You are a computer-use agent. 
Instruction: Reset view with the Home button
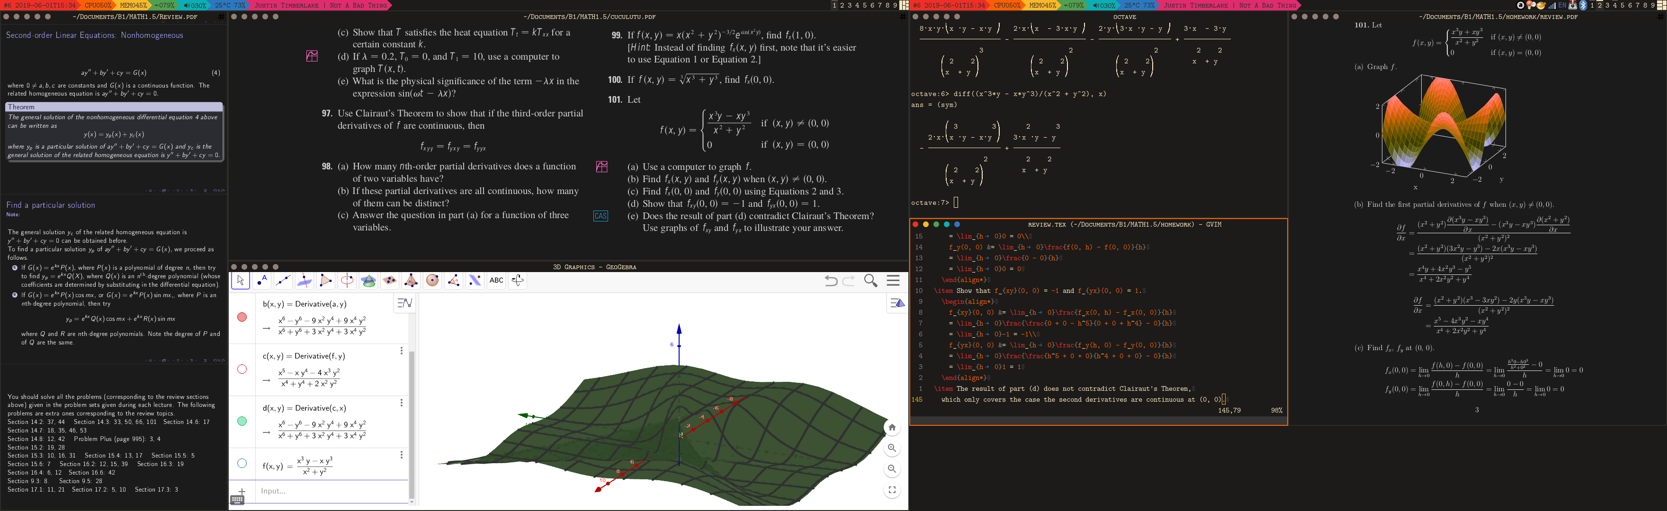(892, 428)
